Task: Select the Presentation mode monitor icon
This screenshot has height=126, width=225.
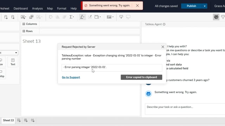Action: 128,17
